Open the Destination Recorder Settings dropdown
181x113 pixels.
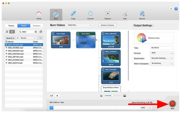162,58
